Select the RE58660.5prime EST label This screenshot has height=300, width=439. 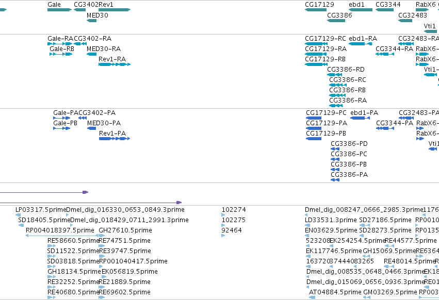tap(73, 241)
